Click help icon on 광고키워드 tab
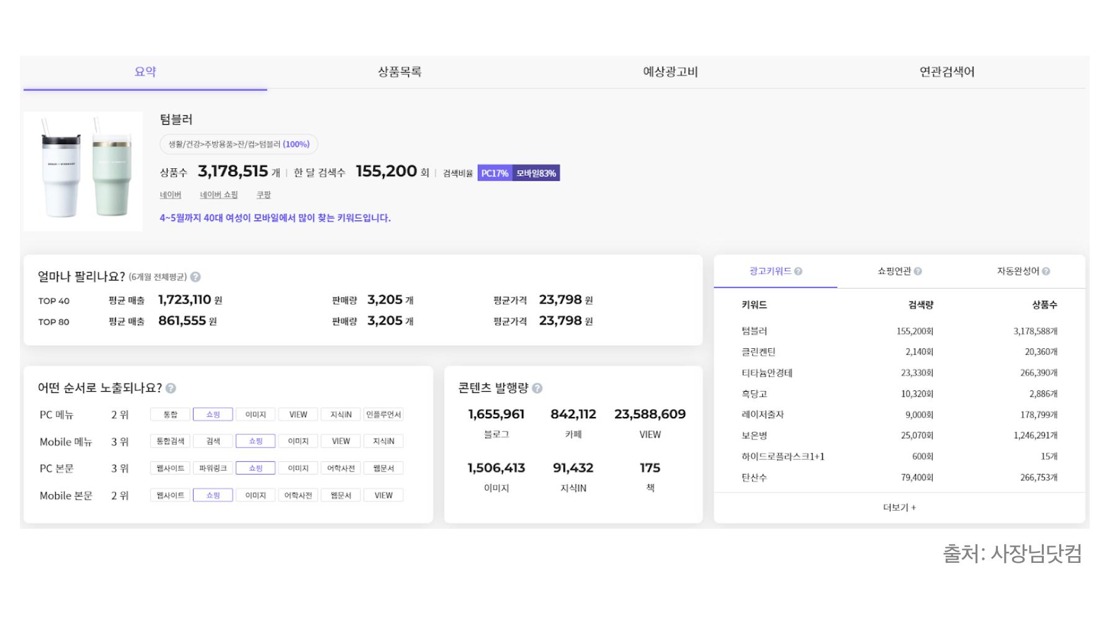Screen dimensions: 1117x620 click(x=798, y=271)
